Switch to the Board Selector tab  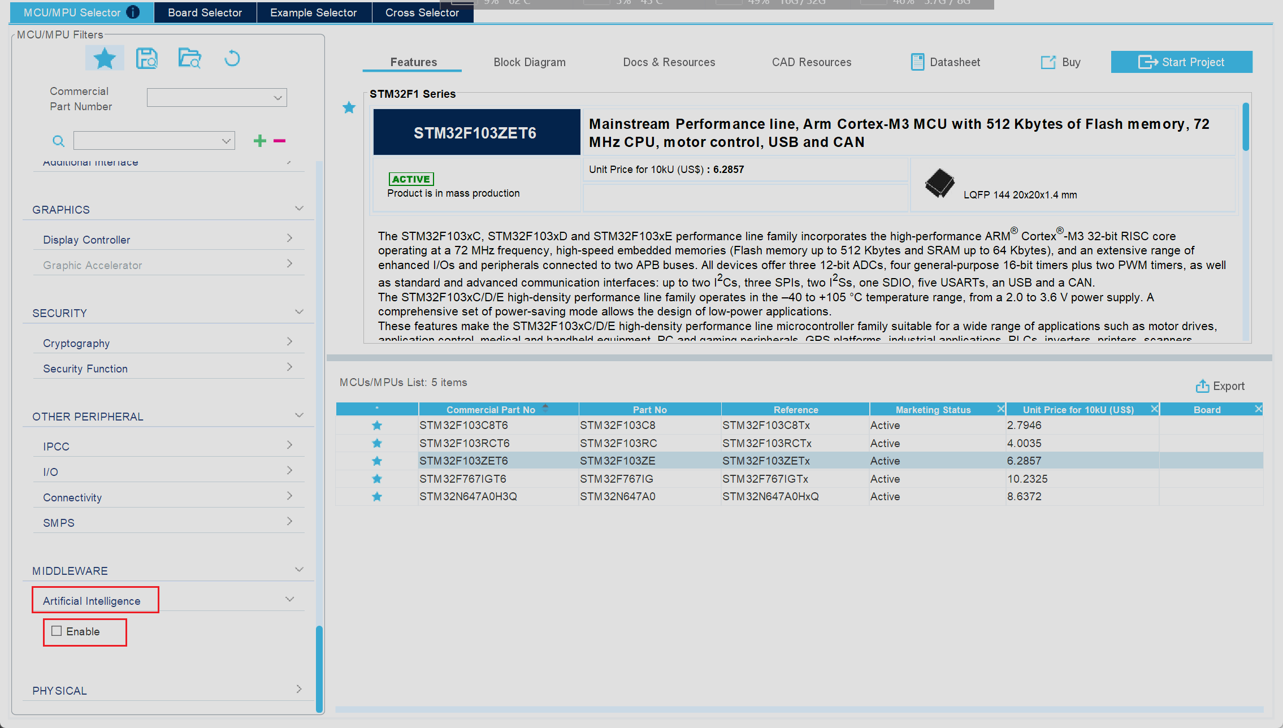[x=205, y=12]
